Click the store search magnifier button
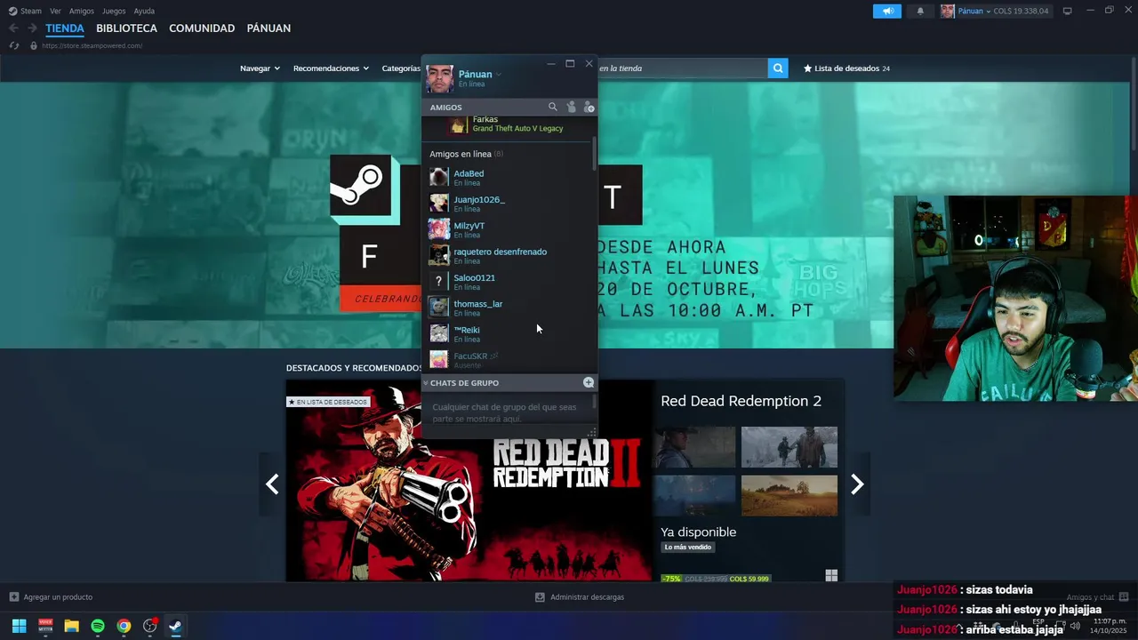 click(778, 68)
